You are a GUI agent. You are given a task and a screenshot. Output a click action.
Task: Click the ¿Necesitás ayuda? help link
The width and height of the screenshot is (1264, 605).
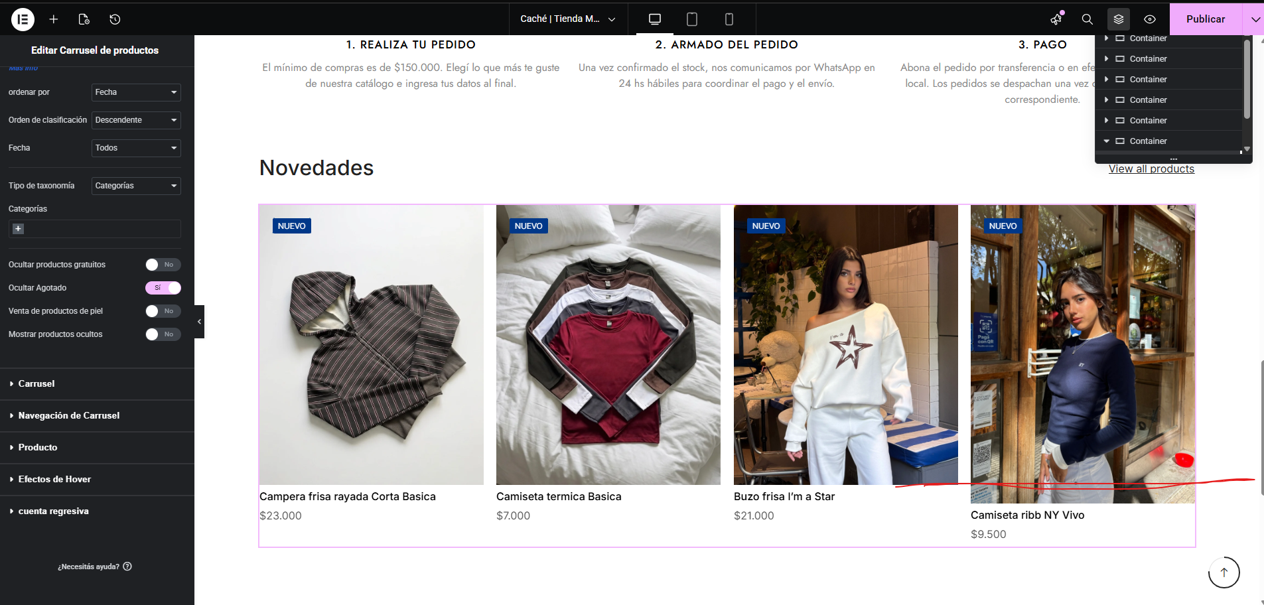coord(95,567)
